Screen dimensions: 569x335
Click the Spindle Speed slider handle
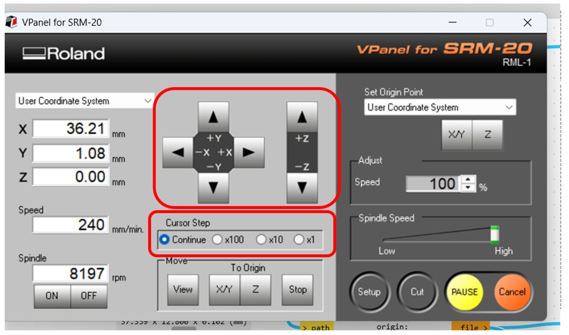495,235
